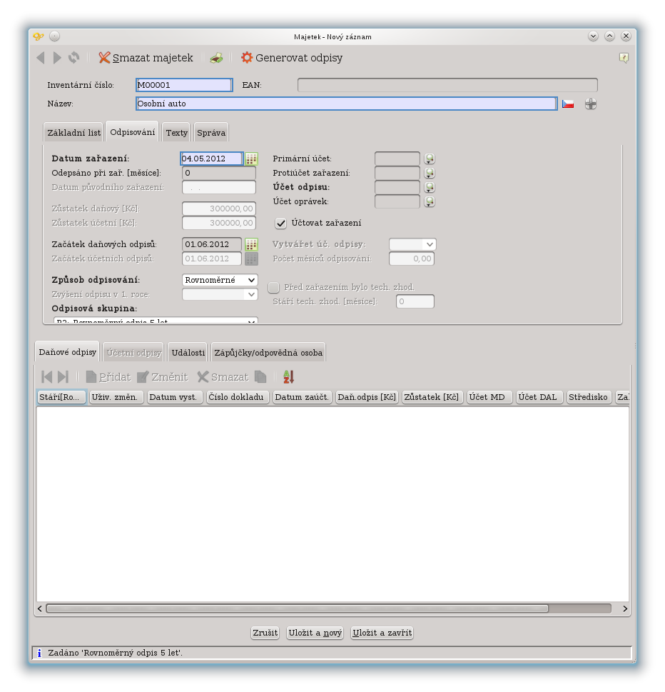The image size is (665, 692).
Task: Click Smazat in the list toolbar
Action: [x=223, y=377]
